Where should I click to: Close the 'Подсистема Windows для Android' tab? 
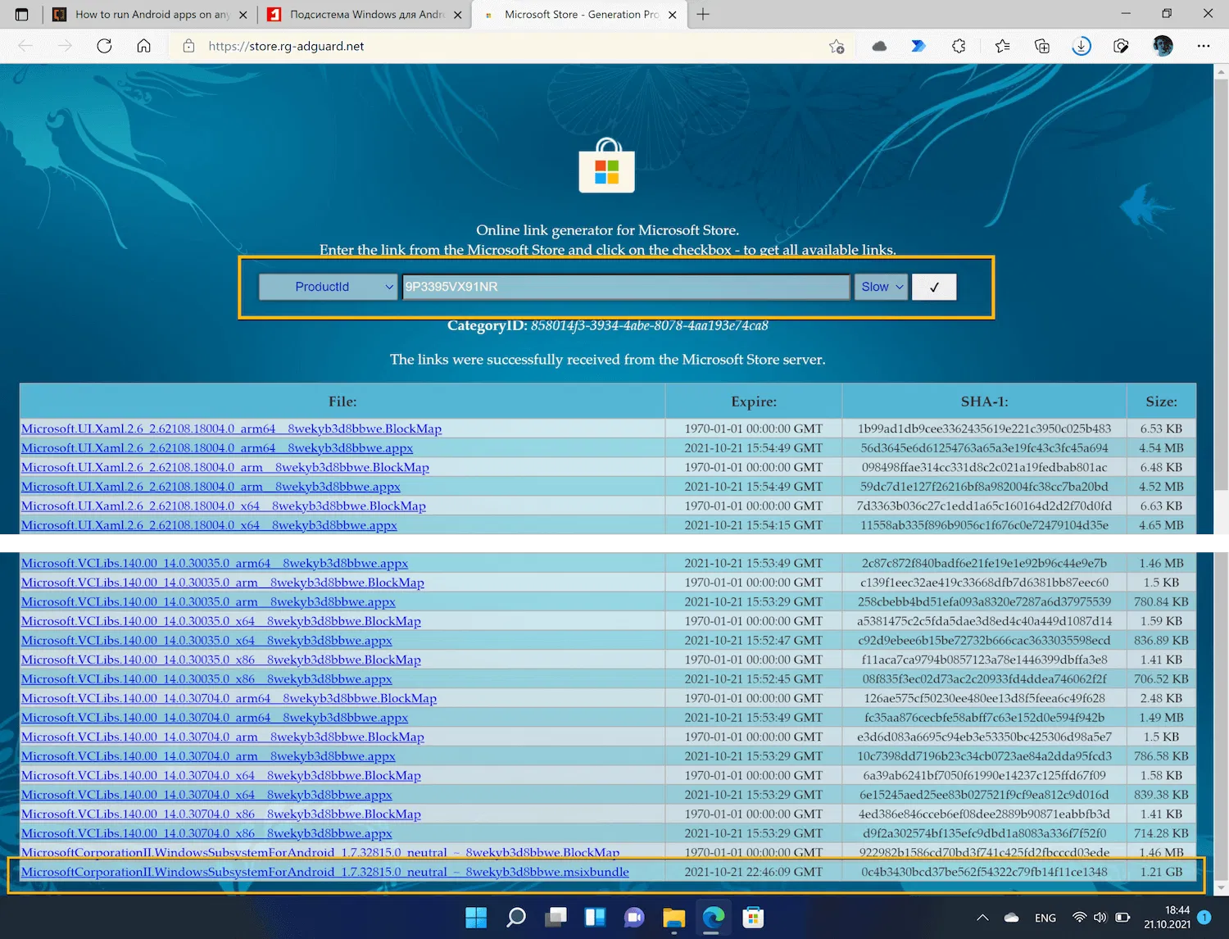pyautogui.click(x=457, y=15)
